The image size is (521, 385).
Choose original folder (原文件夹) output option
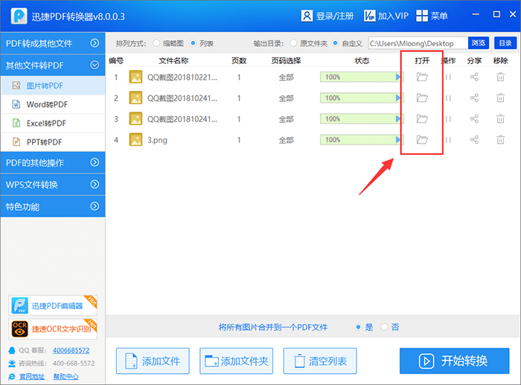click(x=293, y=43)
